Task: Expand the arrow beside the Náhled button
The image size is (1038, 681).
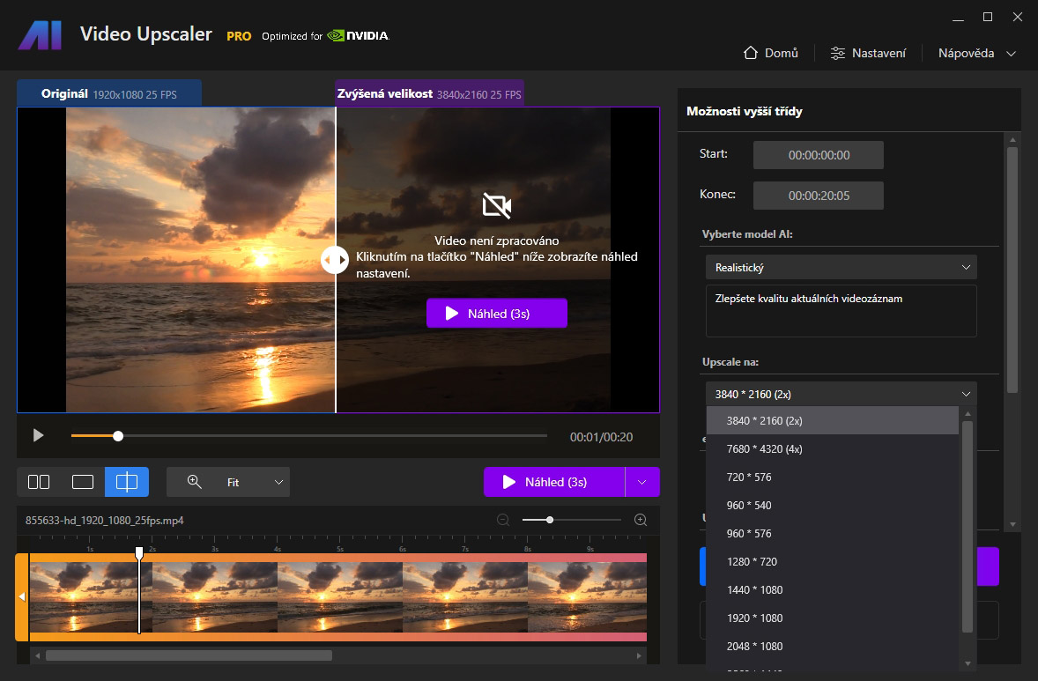Action: pos(642,482)
